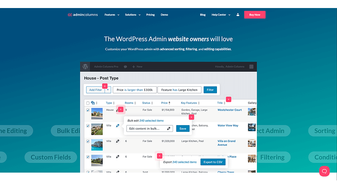337x188 pixels.
Task: Uncheck the Villa on Grand Avenue row checkbox
Action: (x=88, y=142)
